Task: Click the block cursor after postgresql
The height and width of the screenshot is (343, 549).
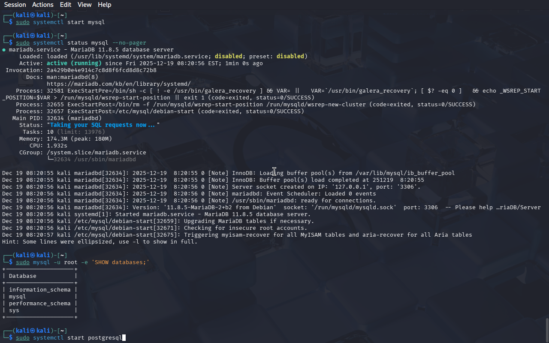Action: [124, 338]
